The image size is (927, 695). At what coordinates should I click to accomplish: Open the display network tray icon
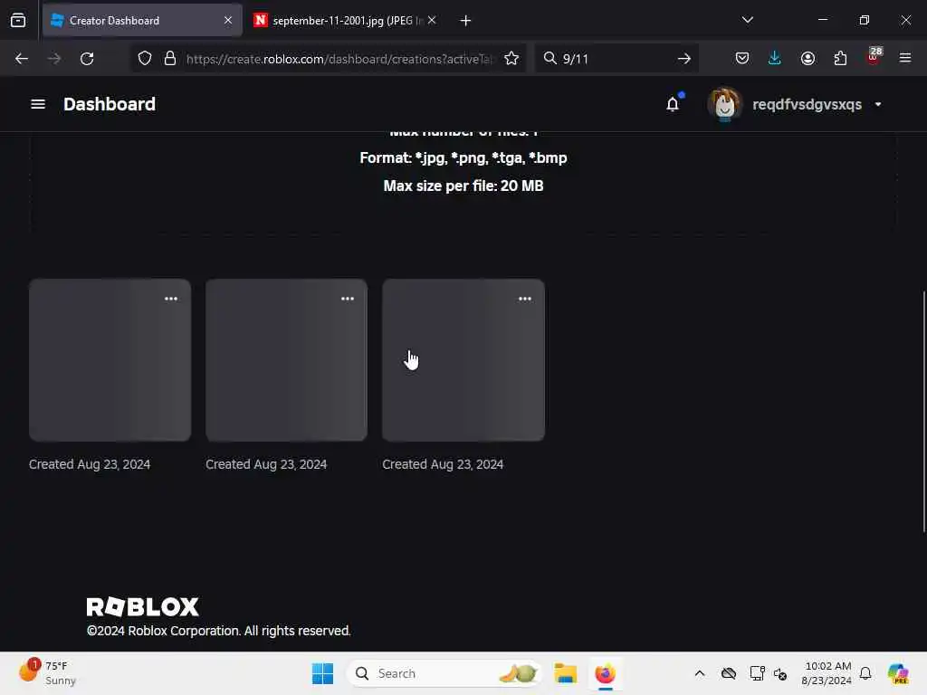point(758,673)
